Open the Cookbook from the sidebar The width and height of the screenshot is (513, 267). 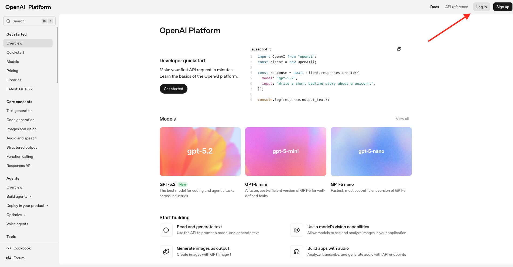(22, 248)
